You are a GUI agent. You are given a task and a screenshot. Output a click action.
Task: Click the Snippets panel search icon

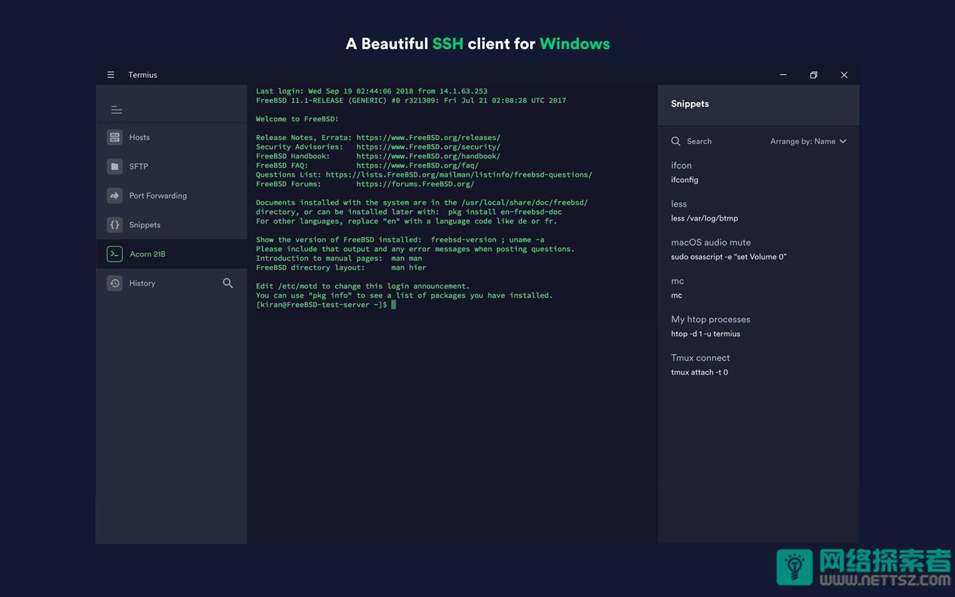(x=676, y=141)
